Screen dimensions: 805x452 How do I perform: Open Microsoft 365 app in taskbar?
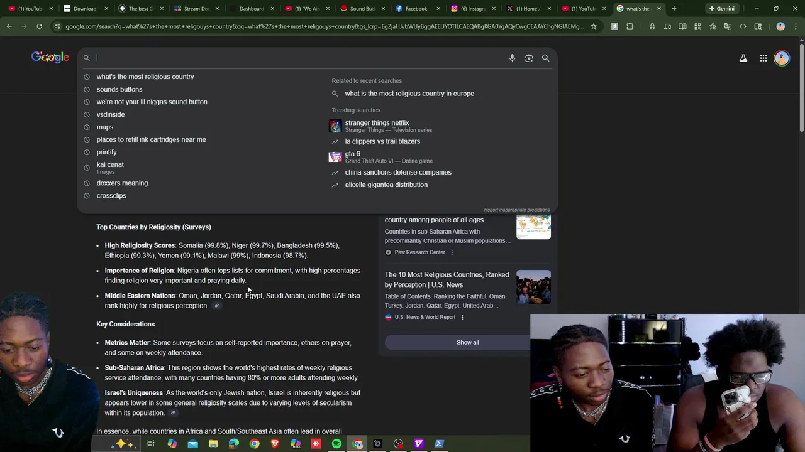(x=295, y=444)
